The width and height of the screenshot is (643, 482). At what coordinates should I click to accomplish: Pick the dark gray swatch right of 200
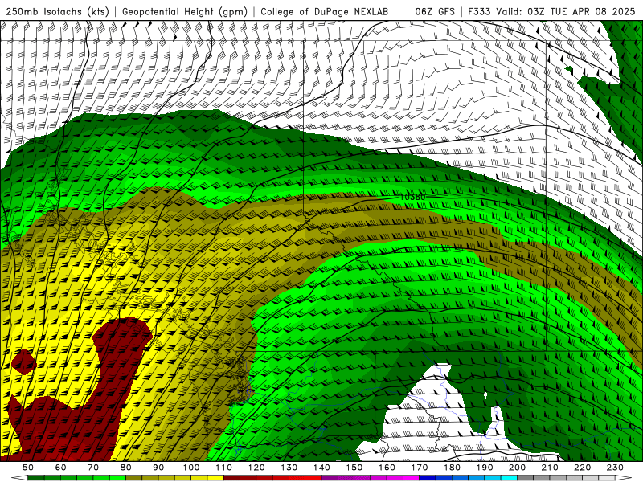coord(526,478)
